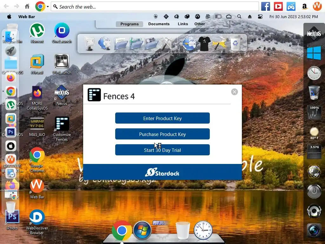This screenshot has height=244, width=325.
Task: Go to Web Bar home page
Action: (x=27, y=6)
